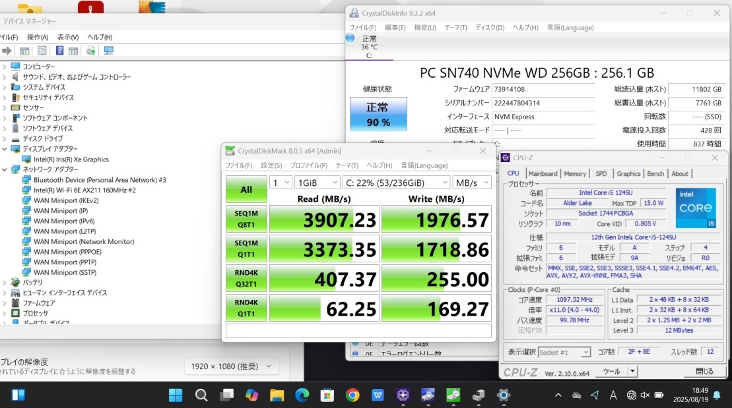Click the scan for hardware changes icon
This screenshot has width=732, height=408.
pos(109,51)
